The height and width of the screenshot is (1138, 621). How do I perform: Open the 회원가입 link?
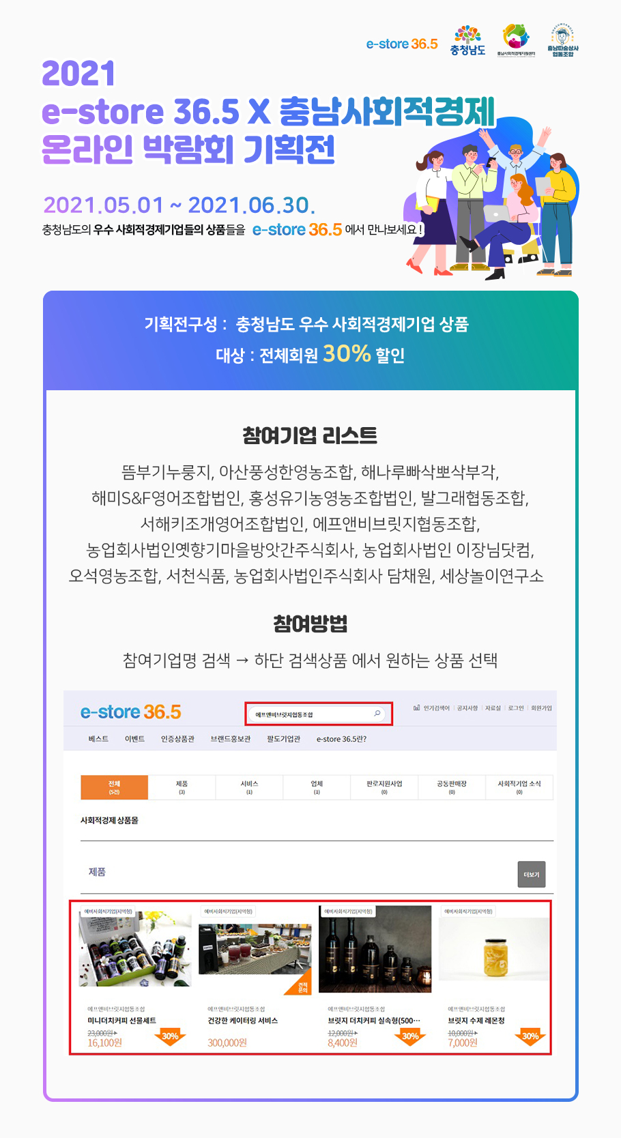click(x=541, y=708)
